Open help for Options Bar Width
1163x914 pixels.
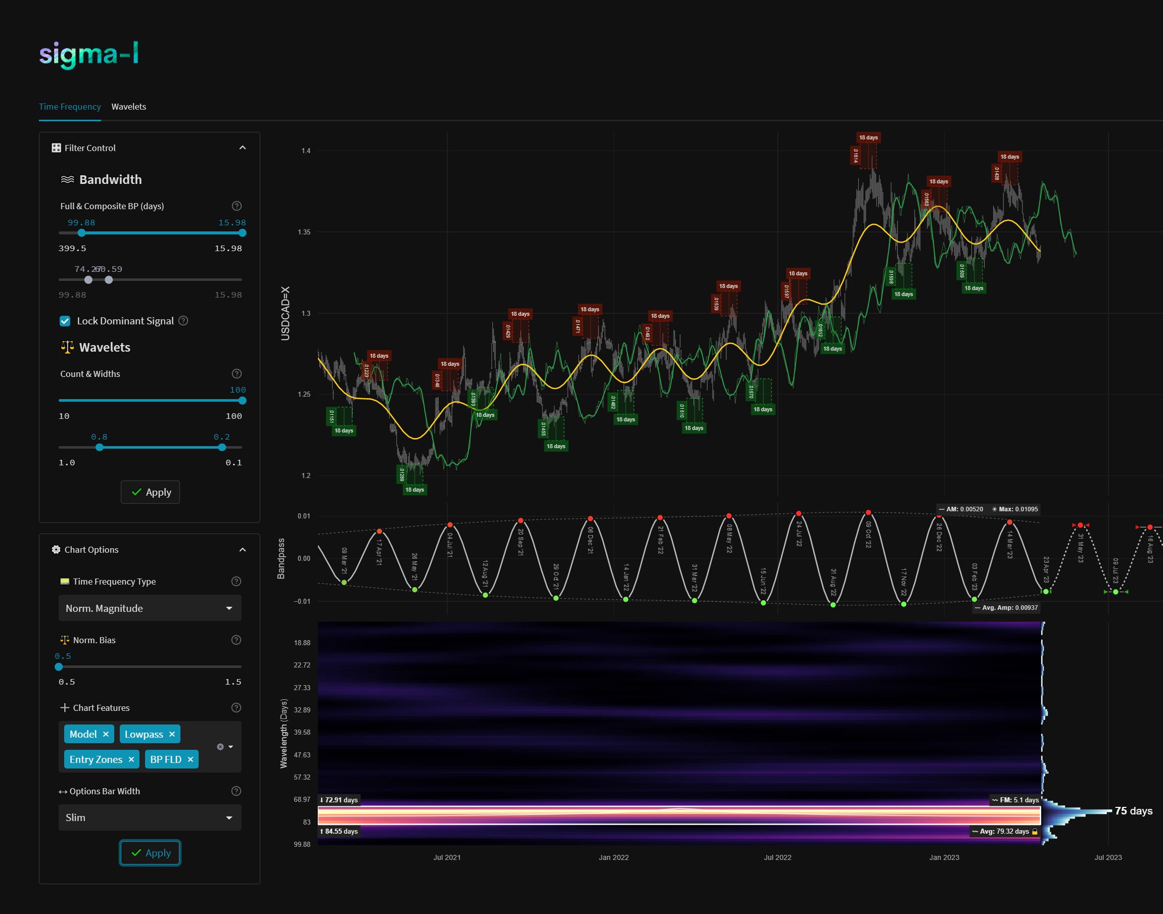236,791
